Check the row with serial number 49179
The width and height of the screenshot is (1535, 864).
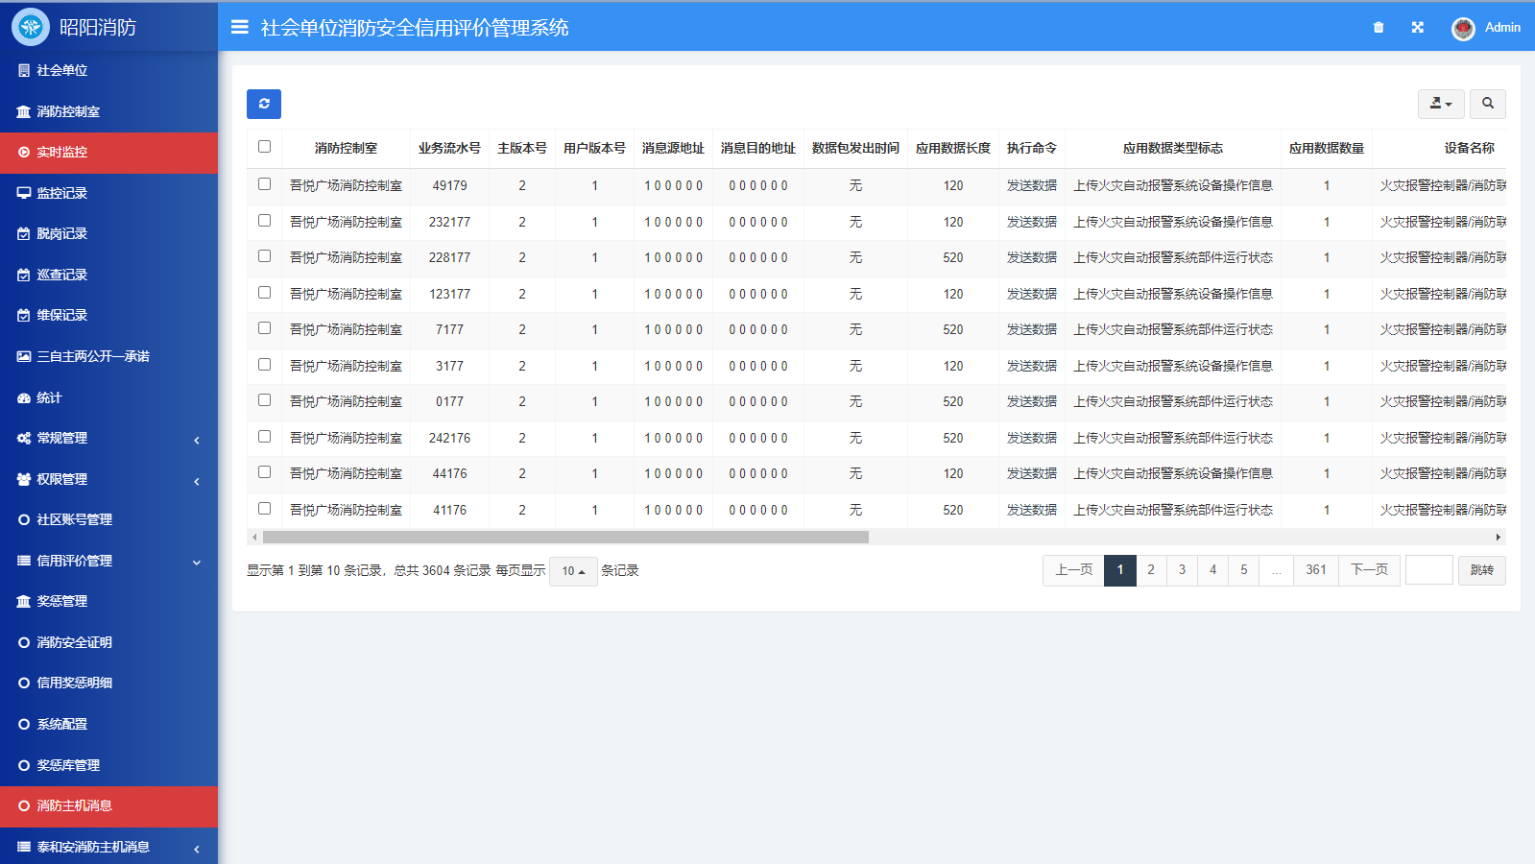[264, 183]
